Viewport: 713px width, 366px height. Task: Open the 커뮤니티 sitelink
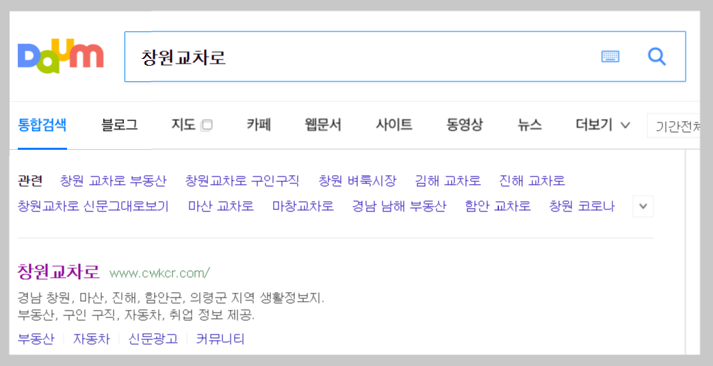(x=220, y=339)
